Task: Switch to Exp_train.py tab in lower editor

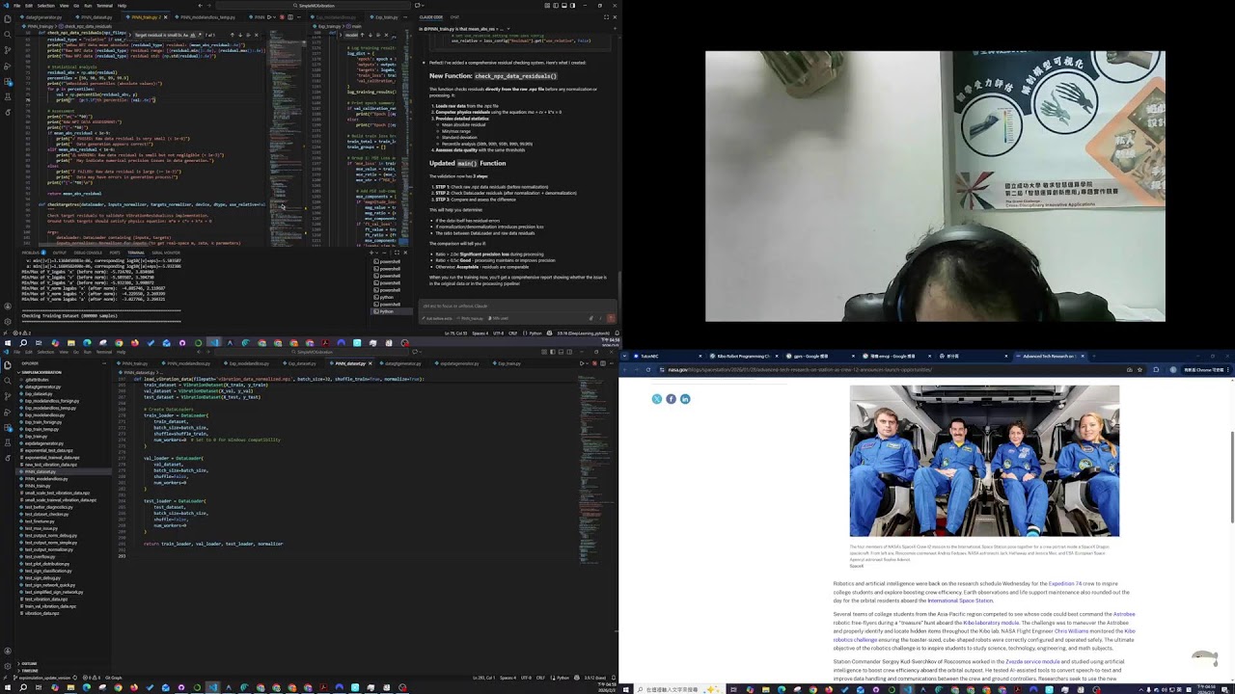Action: point(508,363)
